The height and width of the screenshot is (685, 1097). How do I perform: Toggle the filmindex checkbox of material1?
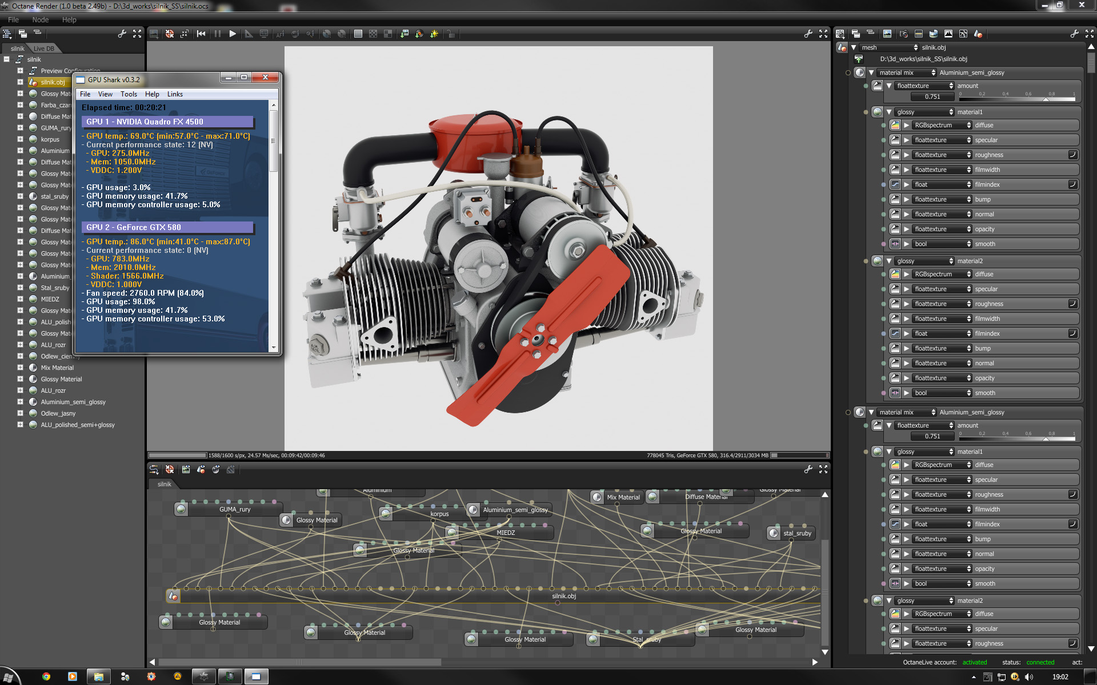click(x=1072, y=184)
